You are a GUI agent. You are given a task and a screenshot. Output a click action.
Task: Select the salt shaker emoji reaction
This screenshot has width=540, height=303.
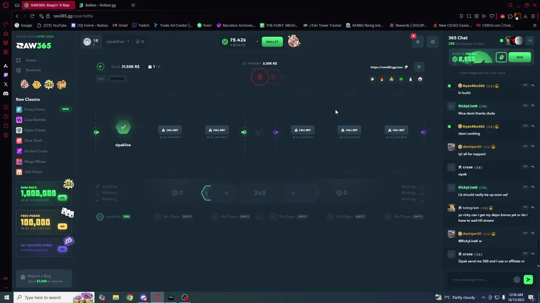(x=410, y=79)
